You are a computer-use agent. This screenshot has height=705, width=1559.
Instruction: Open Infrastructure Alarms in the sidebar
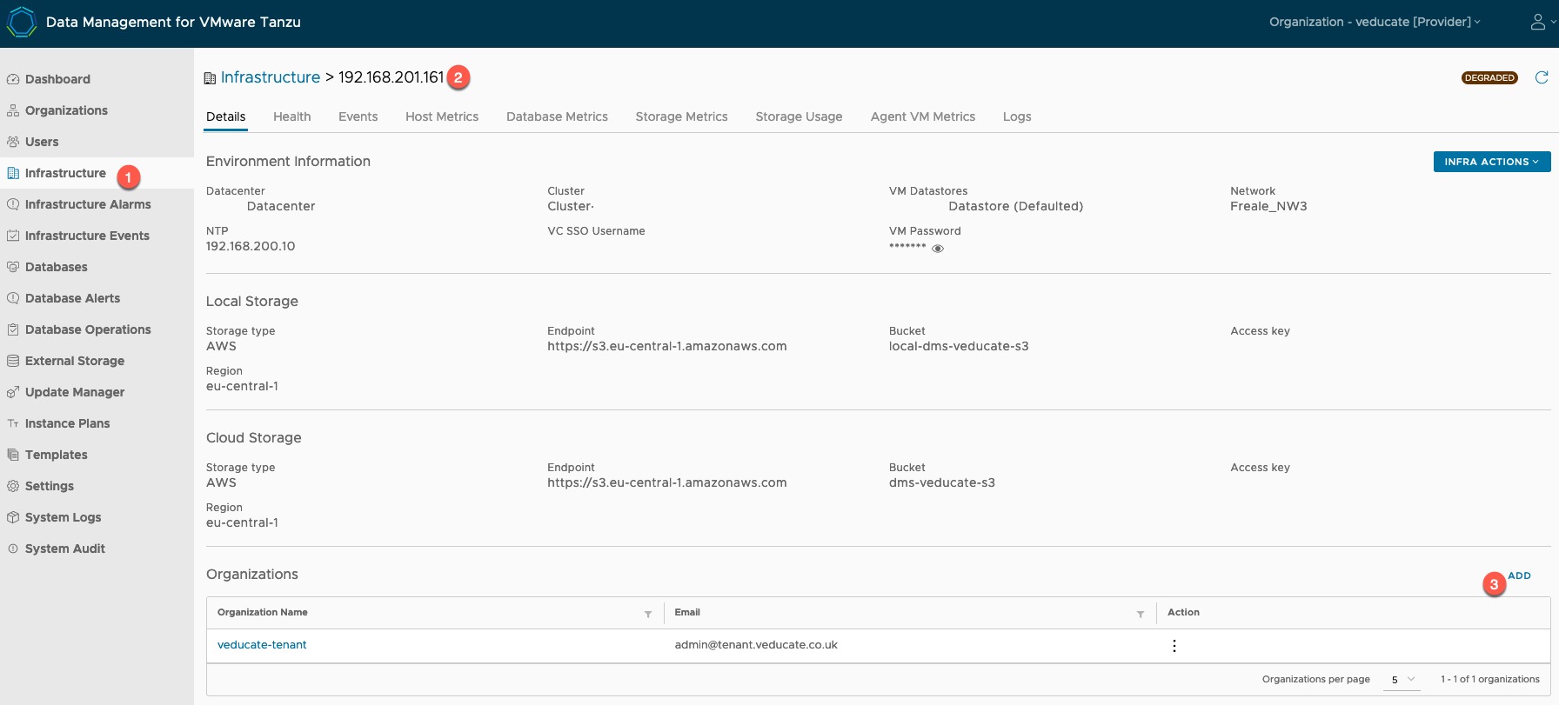88,204
